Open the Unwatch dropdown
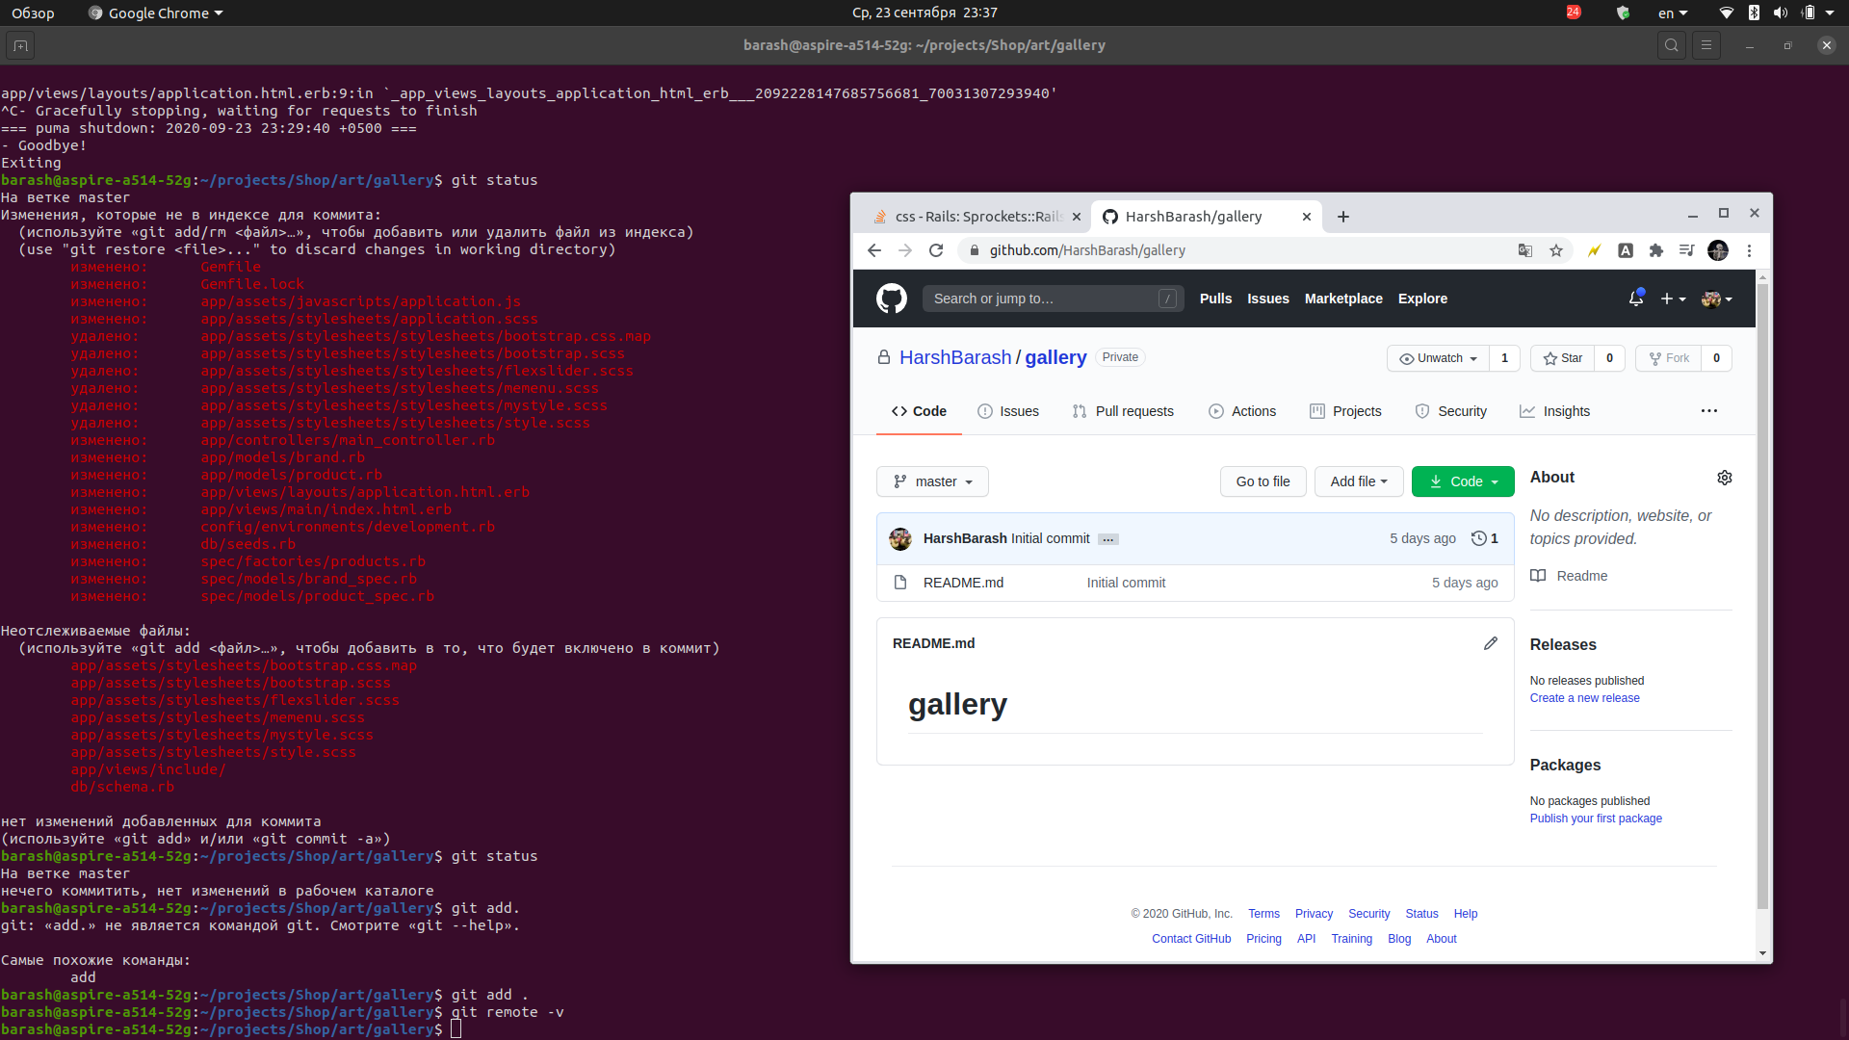 pos(1438,358)
